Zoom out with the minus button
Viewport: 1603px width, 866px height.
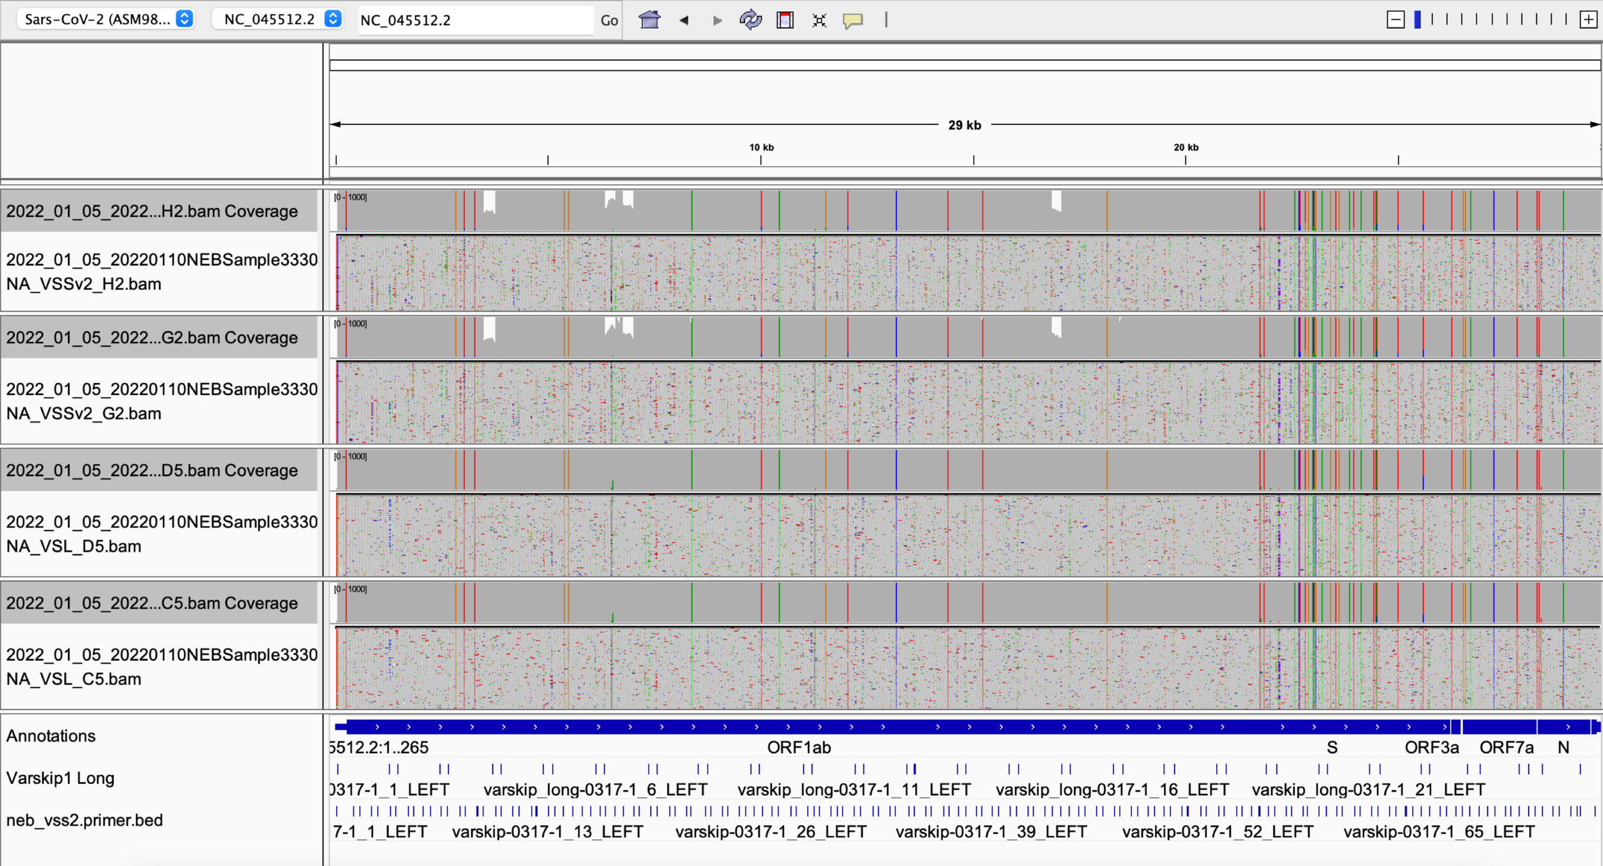coord(1395,20)
